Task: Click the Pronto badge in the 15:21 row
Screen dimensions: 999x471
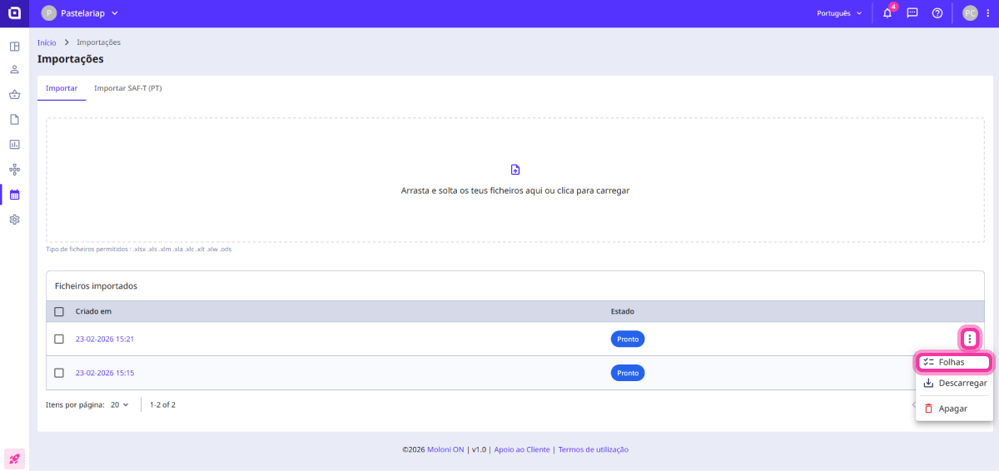Action: pos(628,340)
